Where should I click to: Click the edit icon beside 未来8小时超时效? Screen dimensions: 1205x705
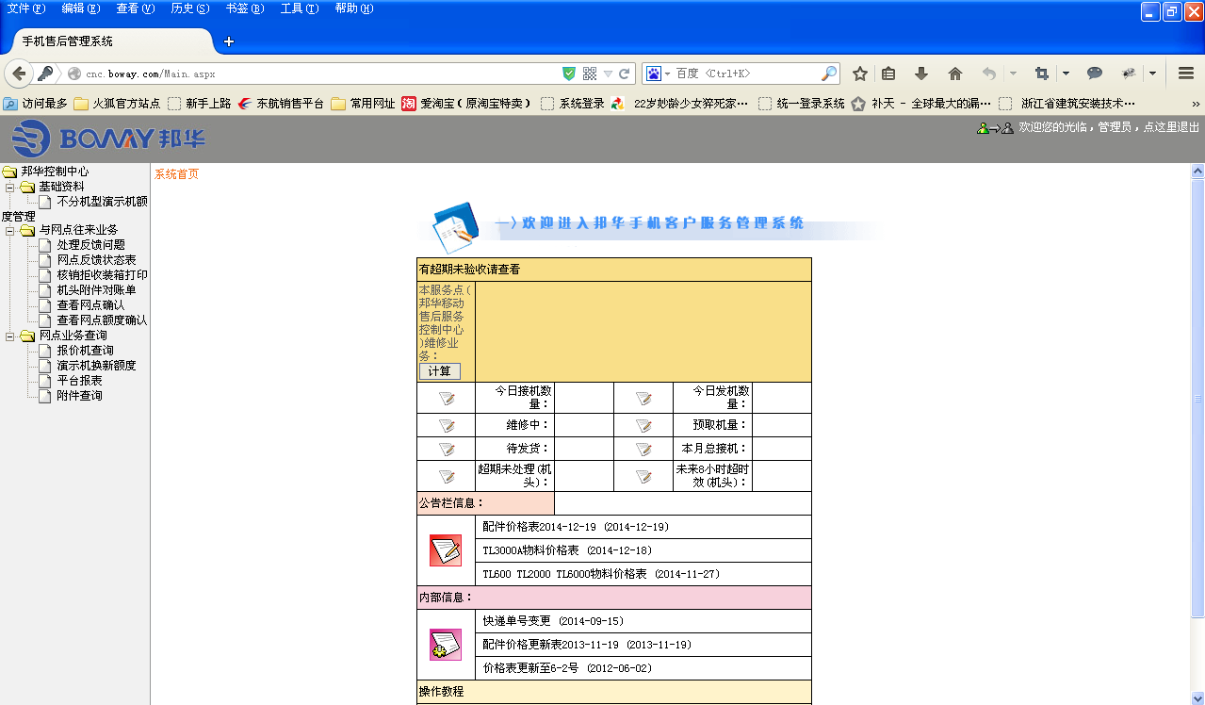pyautogui.click(x=643, y=476)
